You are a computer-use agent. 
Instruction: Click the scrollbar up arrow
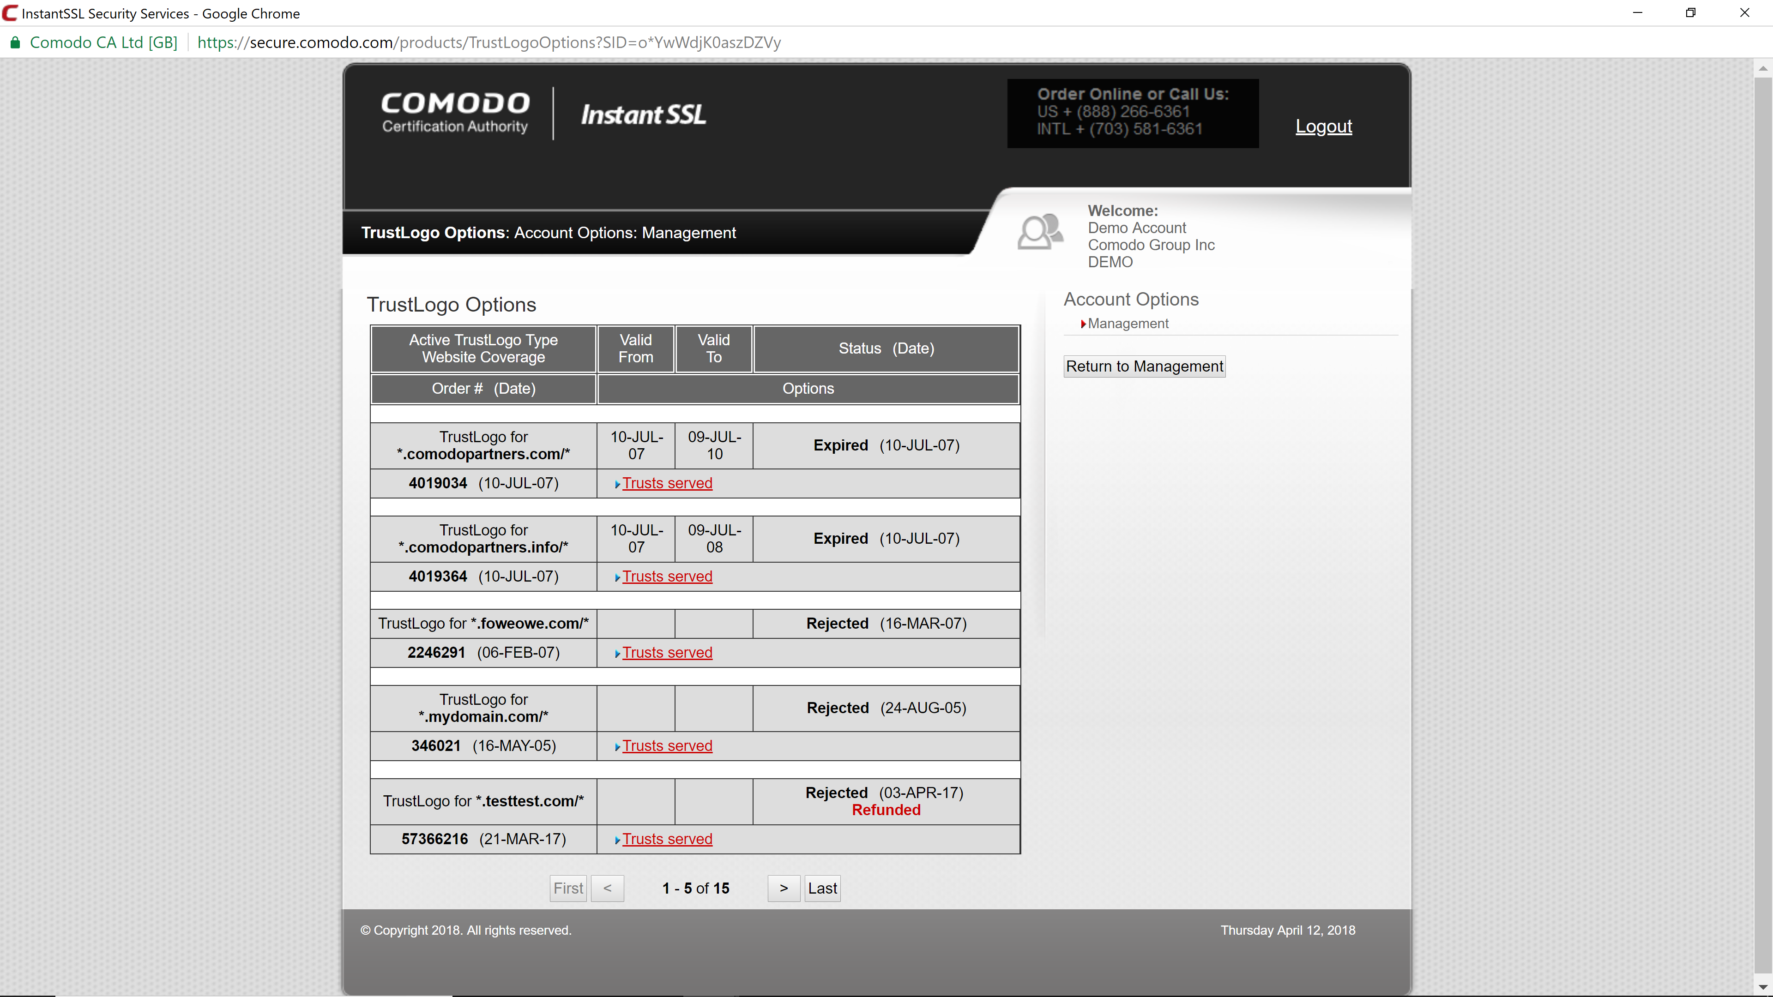point(1763,68)
